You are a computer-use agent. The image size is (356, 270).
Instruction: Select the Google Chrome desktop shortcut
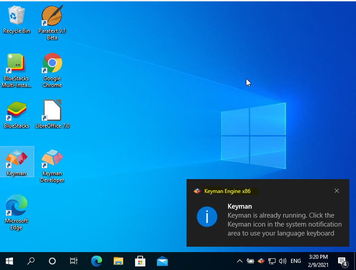(52, 70)
